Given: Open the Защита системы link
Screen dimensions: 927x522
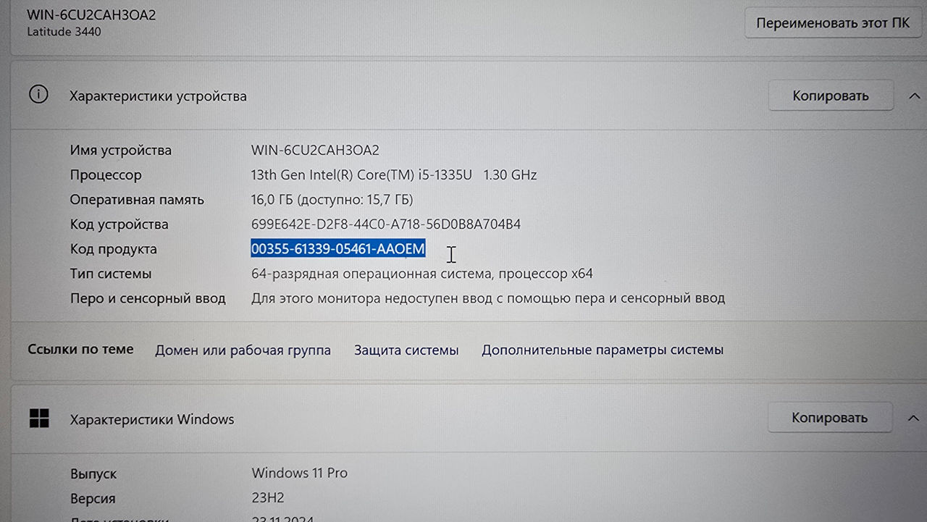Looking at the screenshot, I should (406, 350).
